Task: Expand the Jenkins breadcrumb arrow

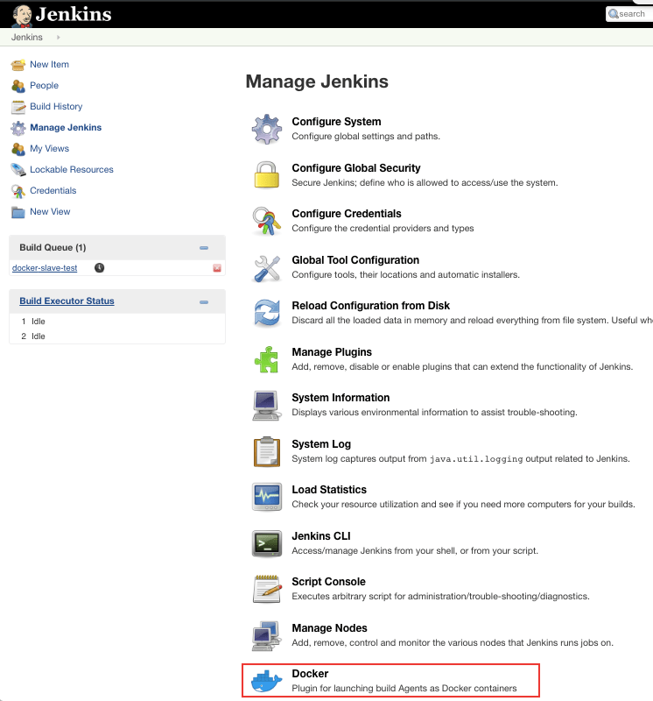Action: (x=58, y=38)
